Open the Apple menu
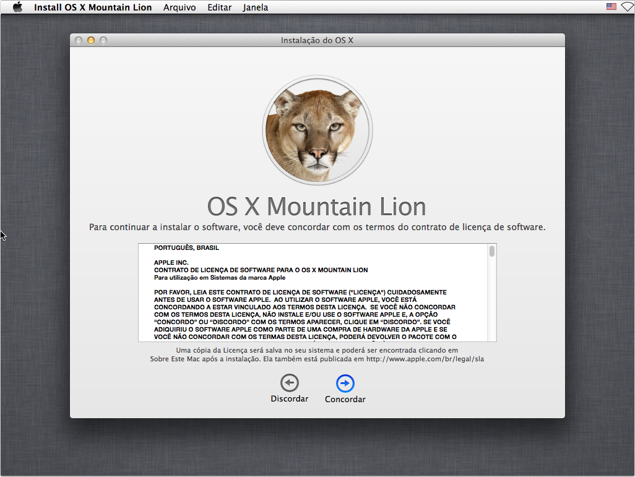635x477 pixels. 17,7
